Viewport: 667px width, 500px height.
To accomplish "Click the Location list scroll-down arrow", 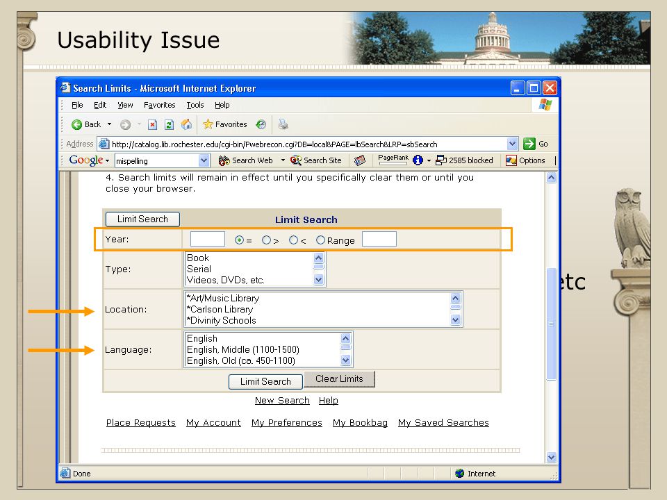I will coord(456,319).
